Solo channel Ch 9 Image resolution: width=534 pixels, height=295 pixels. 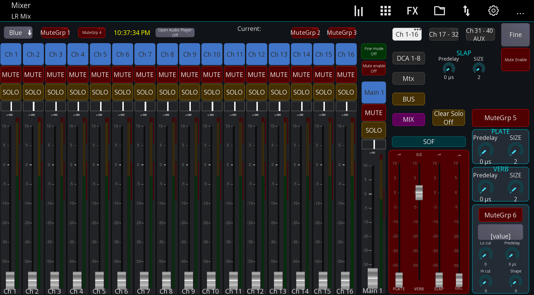click(x=189, y=92)
